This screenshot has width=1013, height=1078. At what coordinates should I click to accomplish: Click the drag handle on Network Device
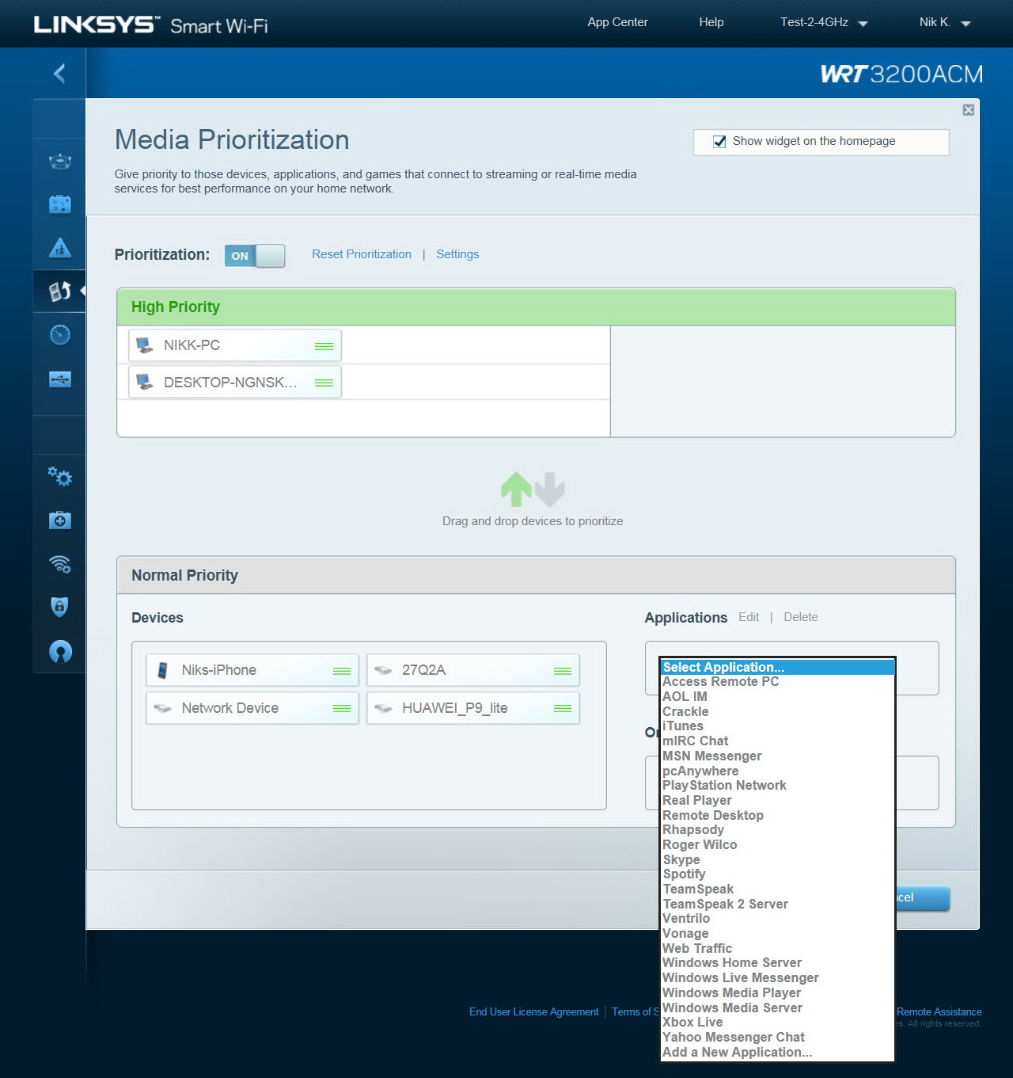coord(342,708)
